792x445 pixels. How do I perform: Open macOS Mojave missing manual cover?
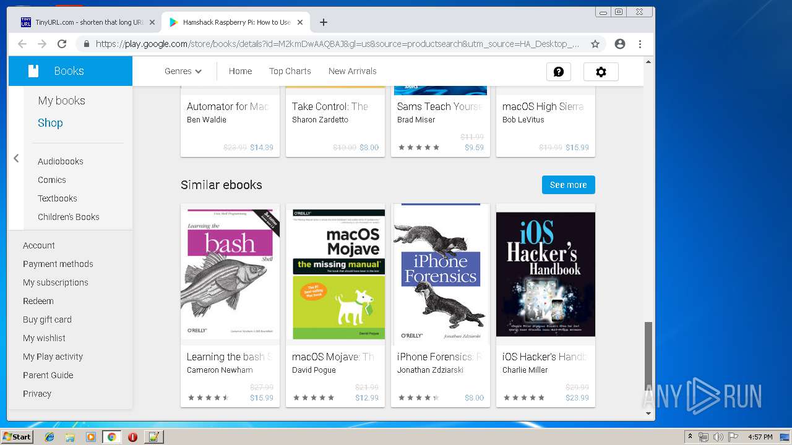click(335, 274)
